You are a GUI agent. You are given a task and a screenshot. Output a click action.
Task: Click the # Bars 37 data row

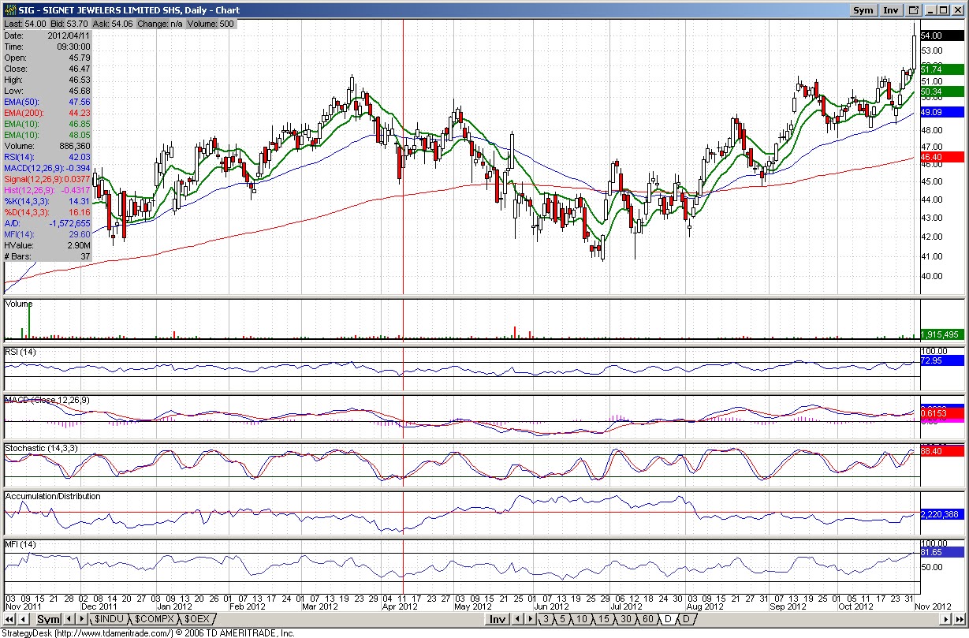47,256
